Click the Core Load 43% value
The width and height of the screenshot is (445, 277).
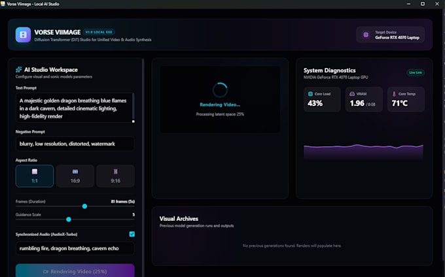click(x=315, y=103)
